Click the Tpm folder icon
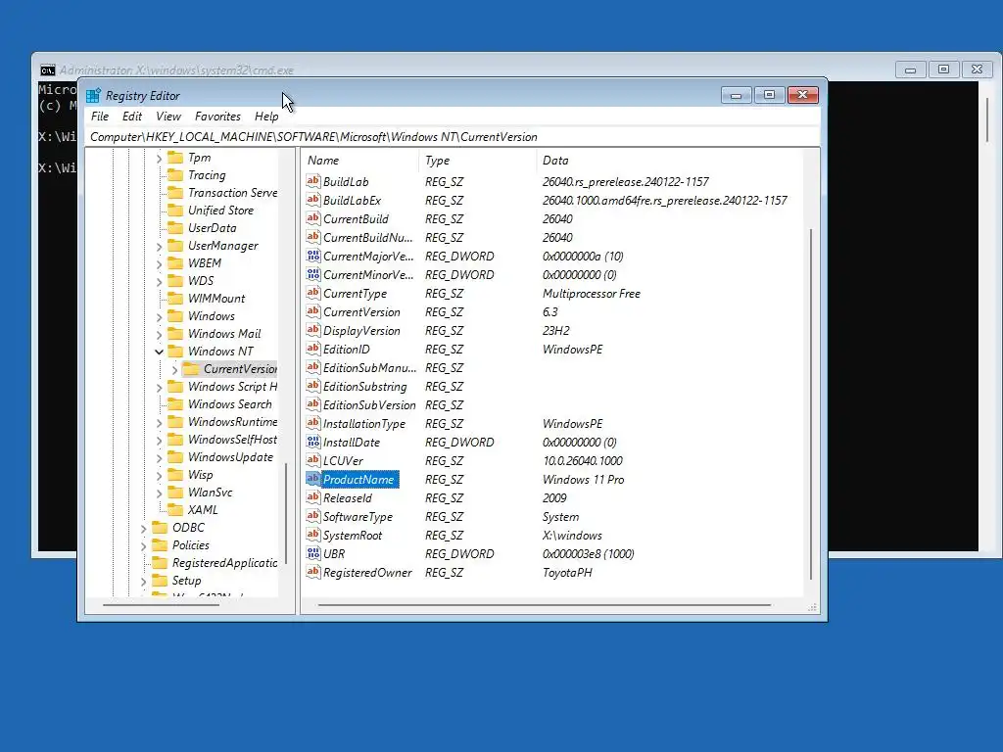The width and height of the screenshot is (1003, 752). coord(175,158)
